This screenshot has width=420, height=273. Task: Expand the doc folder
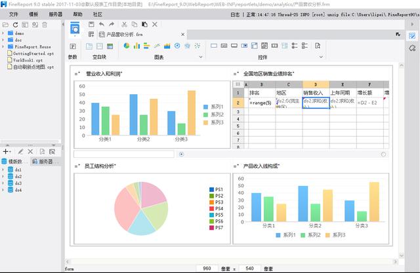3,40
